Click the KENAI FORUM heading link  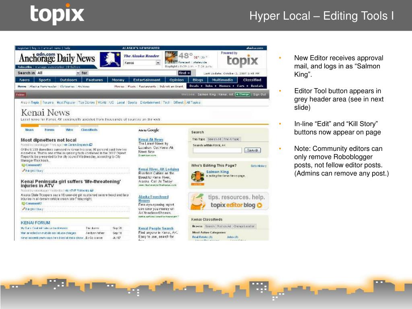click(x=35, y=222)
